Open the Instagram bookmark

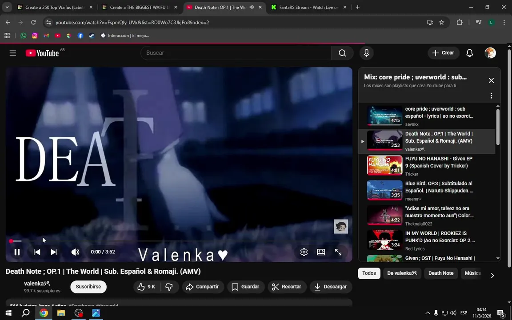click(x=35, y=36)
